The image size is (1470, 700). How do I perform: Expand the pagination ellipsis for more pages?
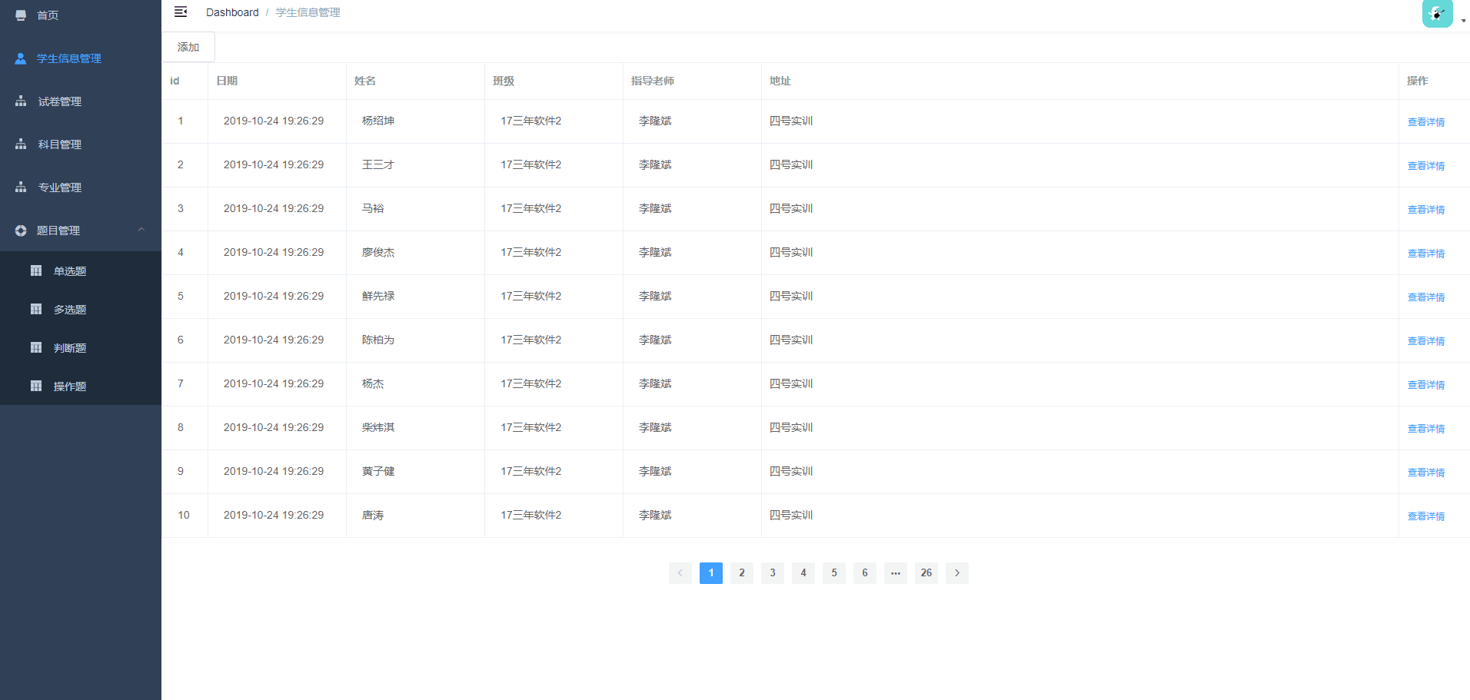point(896,573)
